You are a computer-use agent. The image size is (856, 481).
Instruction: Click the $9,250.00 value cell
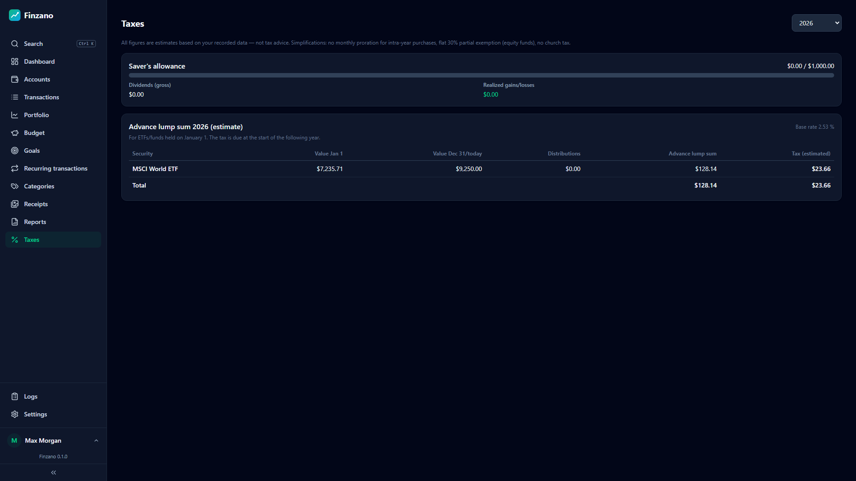(x=469, y=169)
